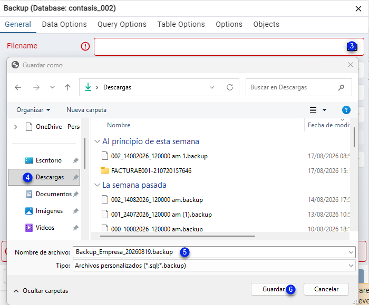
Task: Click the pin icon next to Descargas
Action: [x=75, y=178]
